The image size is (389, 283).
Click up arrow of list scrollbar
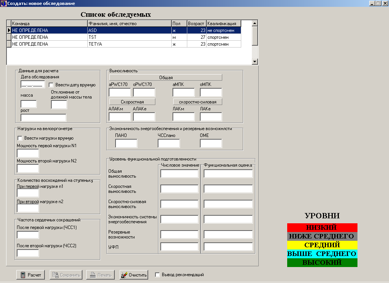click(x=255, y=23)
